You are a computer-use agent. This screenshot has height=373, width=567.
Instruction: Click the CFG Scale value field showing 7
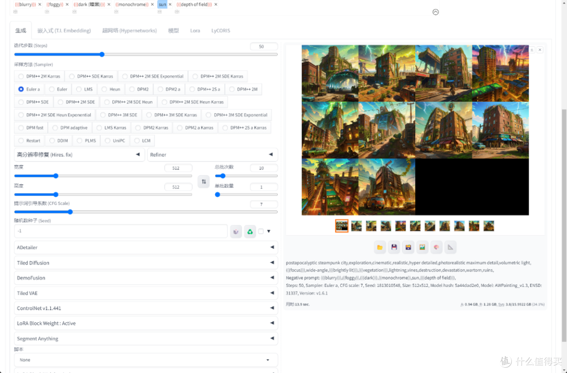point(264,204)
